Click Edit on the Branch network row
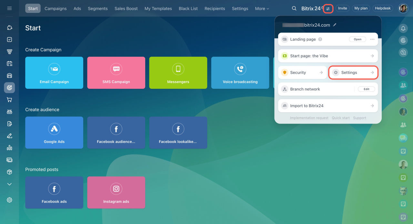The width and height of the screenshot is (413, 224). (367, 89)
